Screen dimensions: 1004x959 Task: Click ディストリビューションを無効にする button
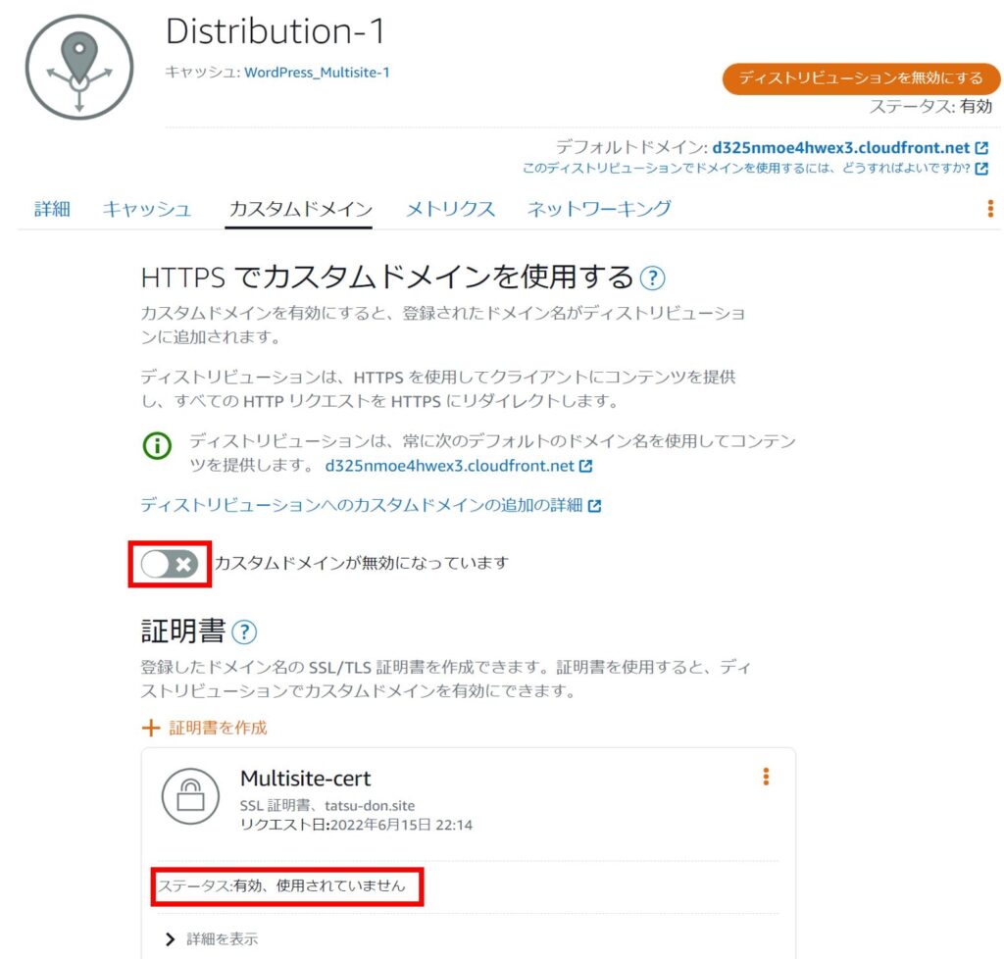[x=861, y=77]
